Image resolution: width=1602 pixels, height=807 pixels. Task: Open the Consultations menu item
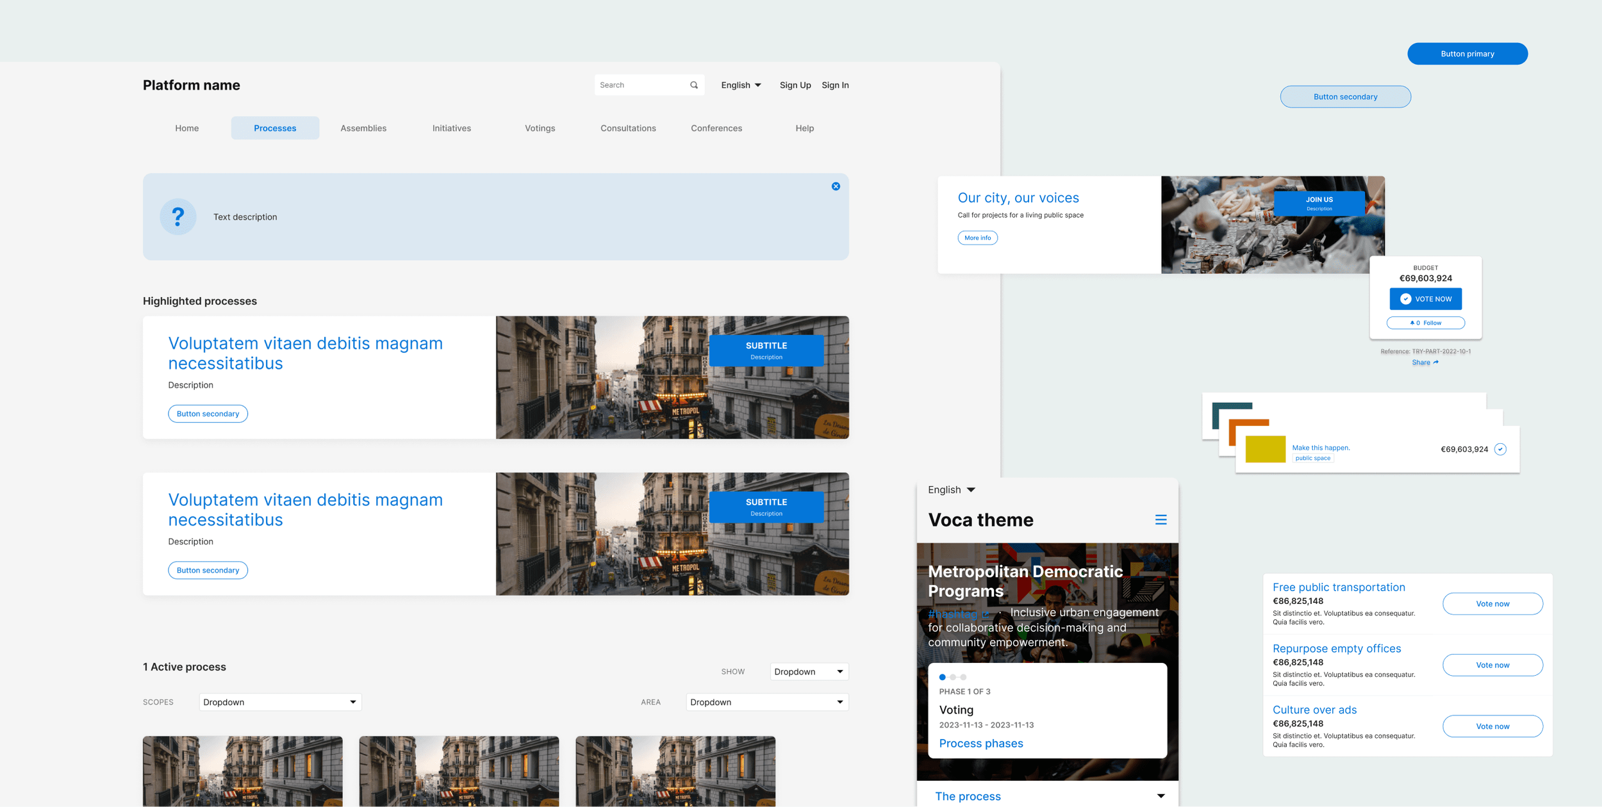pos(628,128)
